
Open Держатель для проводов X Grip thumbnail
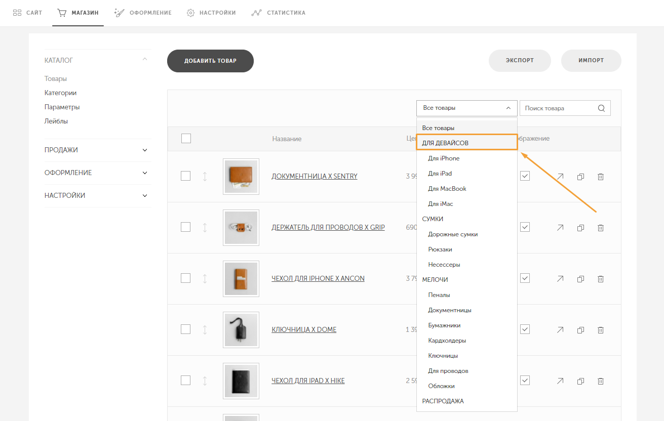[241, 228]
